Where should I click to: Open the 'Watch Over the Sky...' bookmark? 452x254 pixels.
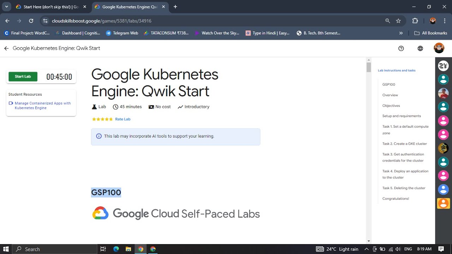[217, 33]
